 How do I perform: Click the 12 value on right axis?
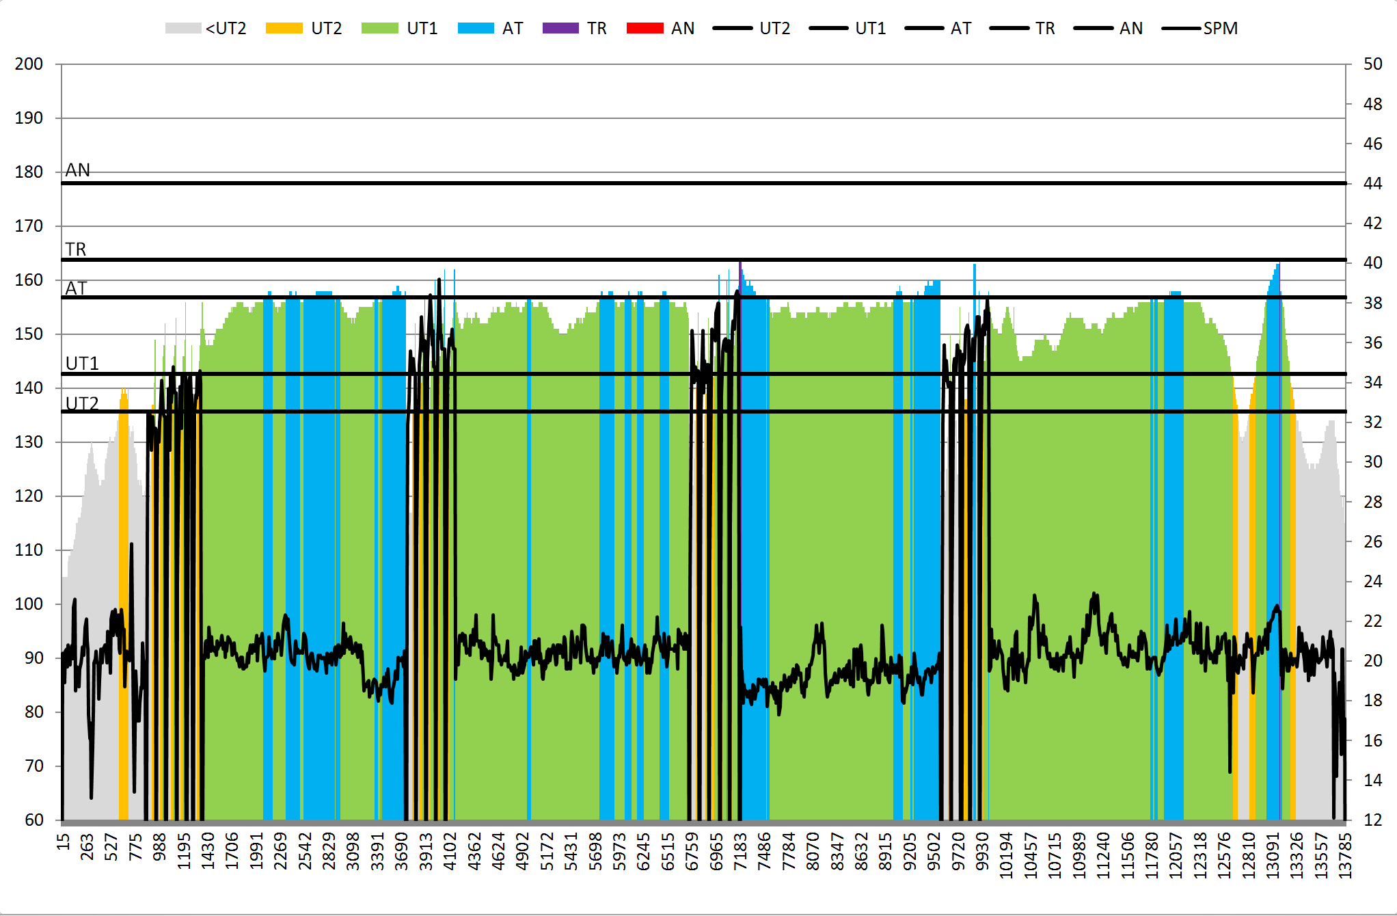point(1372,820)
